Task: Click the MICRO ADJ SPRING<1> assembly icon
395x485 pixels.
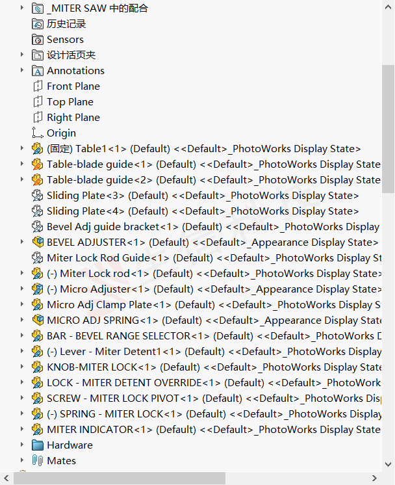Action: point(38,320)
